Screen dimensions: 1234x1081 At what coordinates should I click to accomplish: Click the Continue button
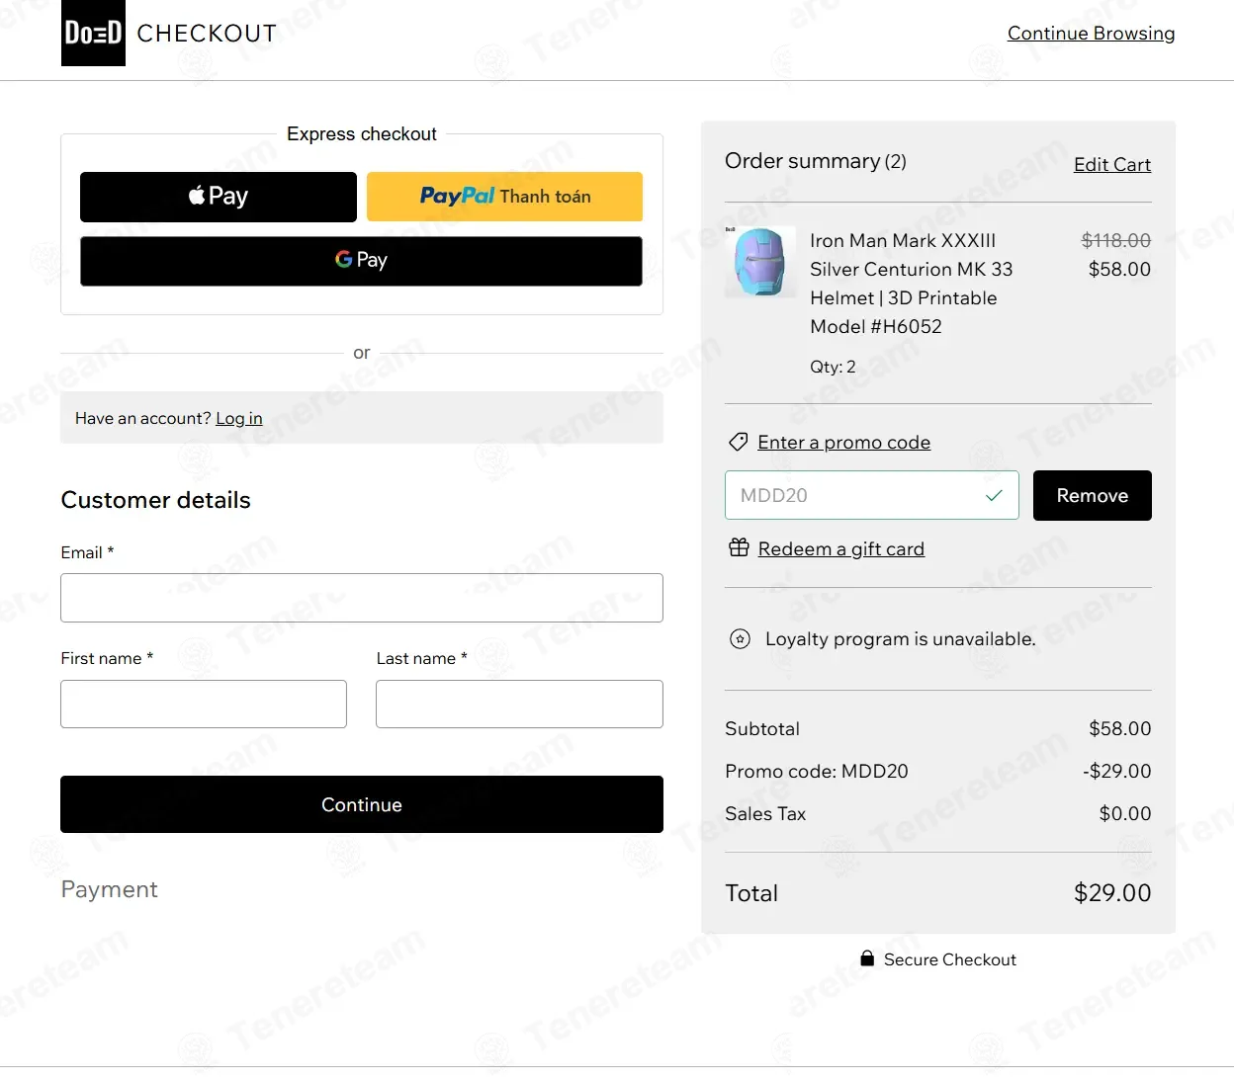[362, 804]
